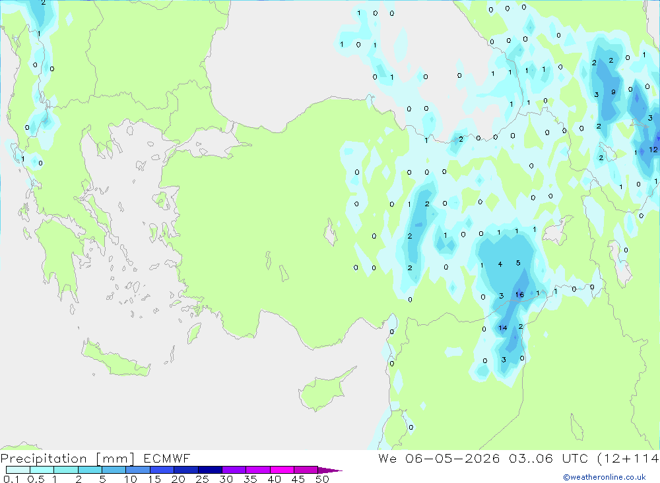Click the '5' precipitation value on the map
The height and width of the screenshot is (483, 660).
518,263
